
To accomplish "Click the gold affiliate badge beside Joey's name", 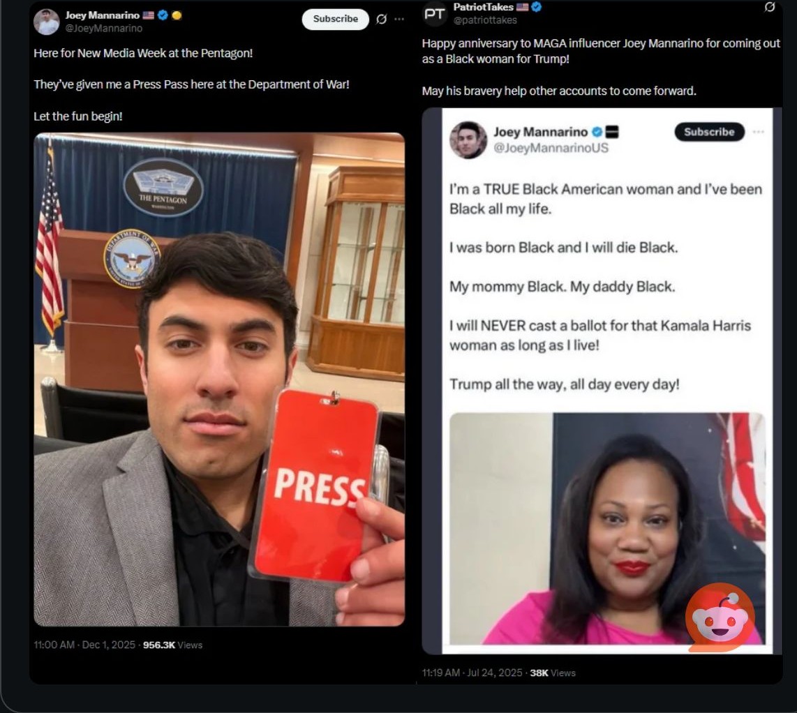I will click(x=176, y=15).
